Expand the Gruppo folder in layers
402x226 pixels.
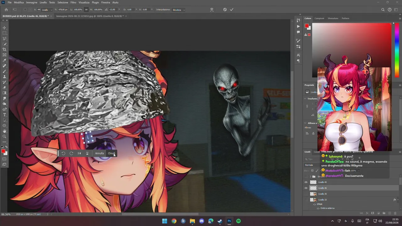(310, 176)
